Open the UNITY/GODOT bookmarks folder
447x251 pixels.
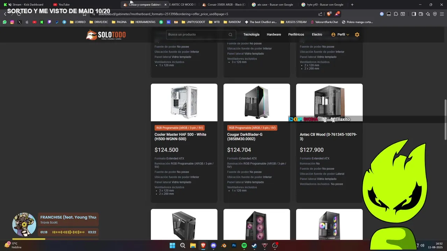193,22
